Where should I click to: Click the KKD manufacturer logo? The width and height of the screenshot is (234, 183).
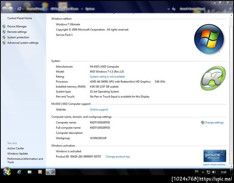pyautogui.click(x=213, y=78)
